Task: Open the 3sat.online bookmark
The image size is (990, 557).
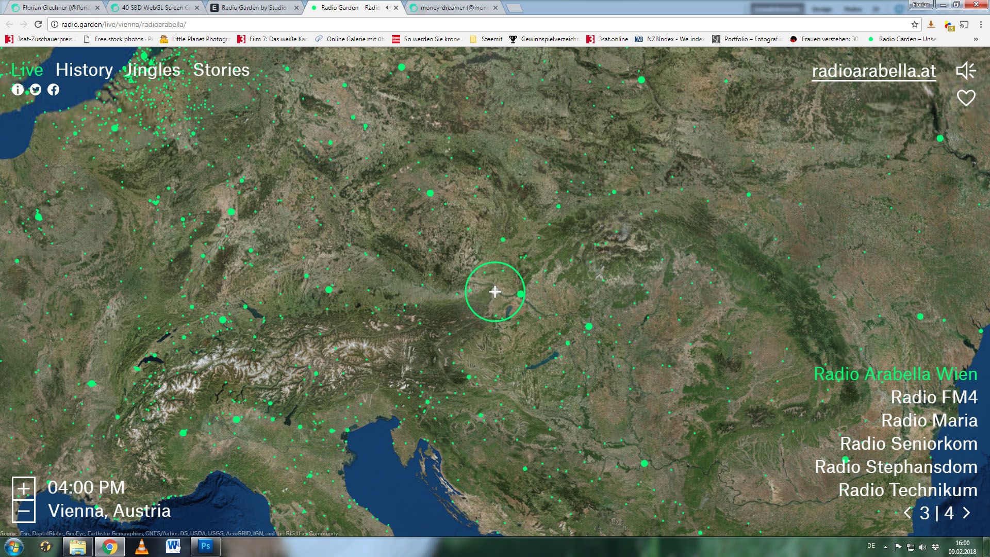Action: click(x=607, y=39)
